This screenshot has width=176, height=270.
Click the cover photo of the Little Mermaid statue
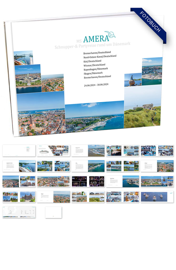pos(133,80)
